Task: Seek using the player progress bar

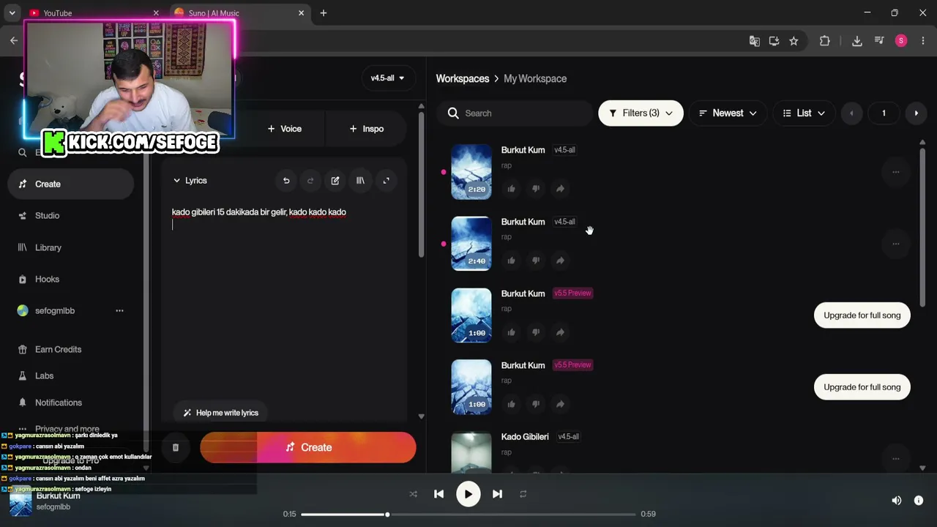Action: click(x=468, y=514)
